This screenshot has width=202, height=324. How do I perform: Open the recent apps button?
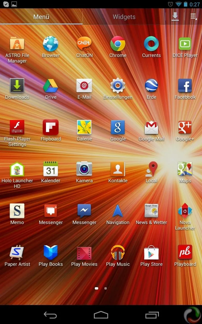pyautogui.click(x=152, y=315)
